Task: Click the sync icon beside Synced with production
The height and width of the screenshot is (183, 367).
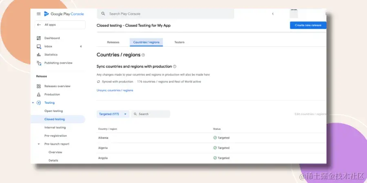Action: coord(99,82)
